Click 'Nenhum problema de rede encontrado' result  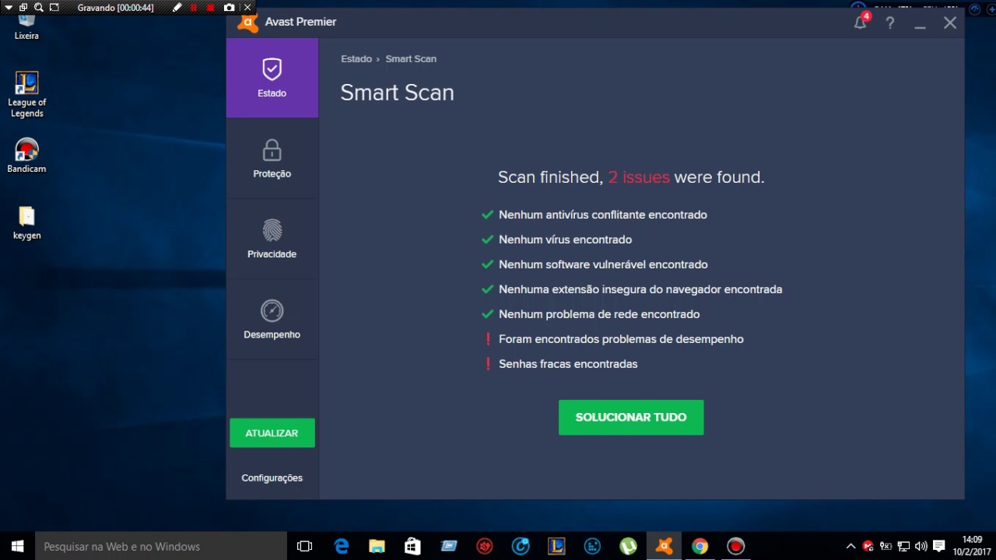click(x=599, y=314)
